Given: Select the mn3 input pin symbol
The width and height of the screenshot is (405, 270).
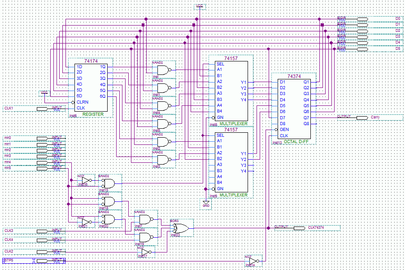Looking at the screenshot, I should 42,157.
